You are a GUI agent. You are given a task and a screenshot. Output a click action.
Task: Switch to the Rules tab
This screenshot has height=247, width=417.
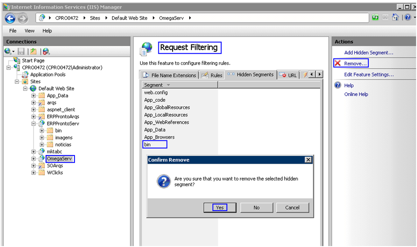coord(212,75)
